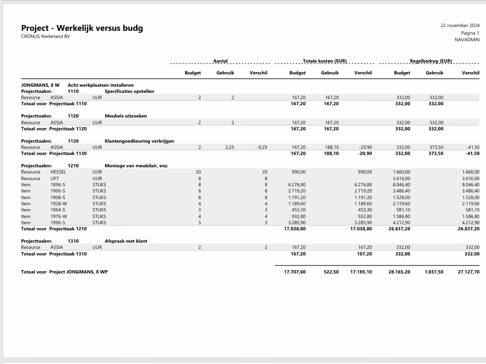Click the 'Montage van meubilair, enz.' heading
Viewport: 486px width, 364px height.
(x=136, y=166)
